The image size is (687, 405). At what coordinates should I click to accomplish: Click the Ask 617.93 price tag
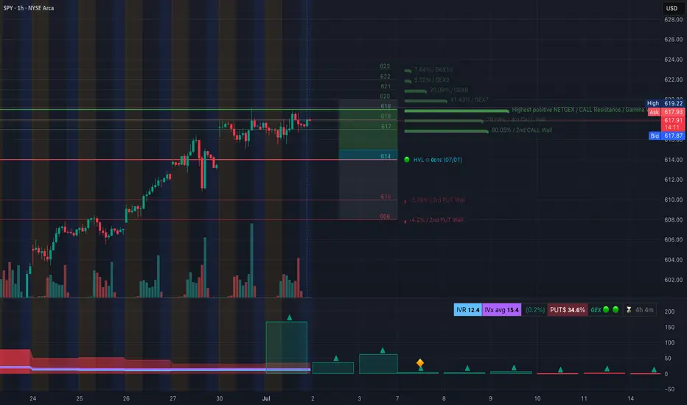pos(666,112)
